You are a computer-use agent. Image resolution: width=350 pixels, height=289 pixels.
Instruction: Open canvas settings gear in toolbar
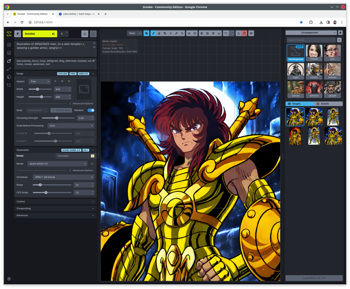click(x=251, y=33)
